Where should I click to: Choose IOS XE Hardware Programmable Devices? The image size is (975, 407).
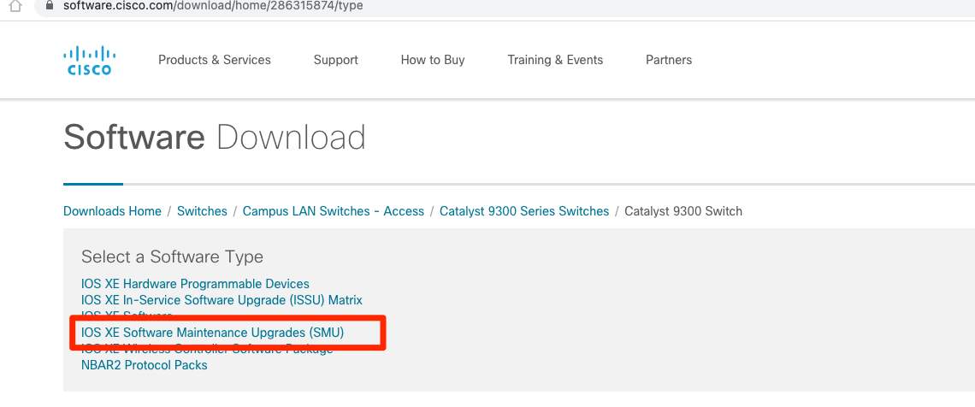tap(195, 284)
